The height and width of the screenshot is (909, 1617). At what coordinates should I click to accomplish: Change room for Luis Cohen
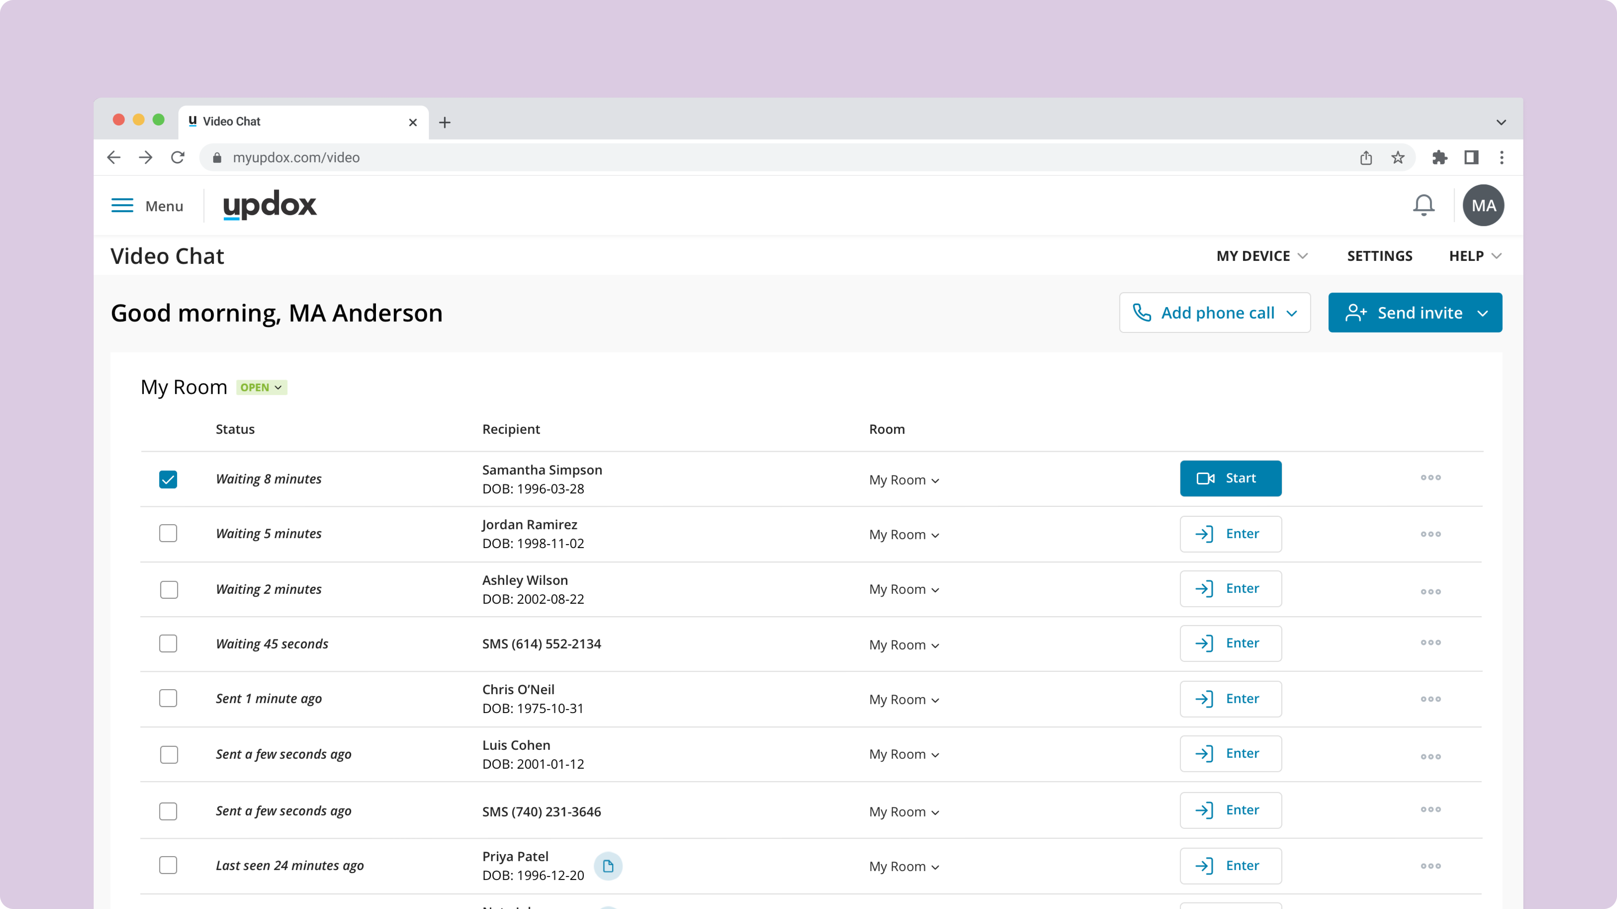tap(904, 754)
